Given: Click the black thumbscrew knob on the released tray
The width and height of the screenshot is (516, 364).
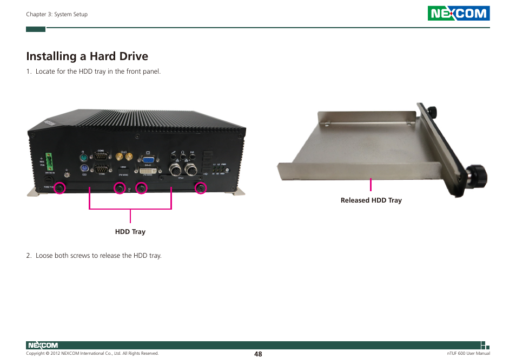Looking at the screenshot, I should click(477, 175).
